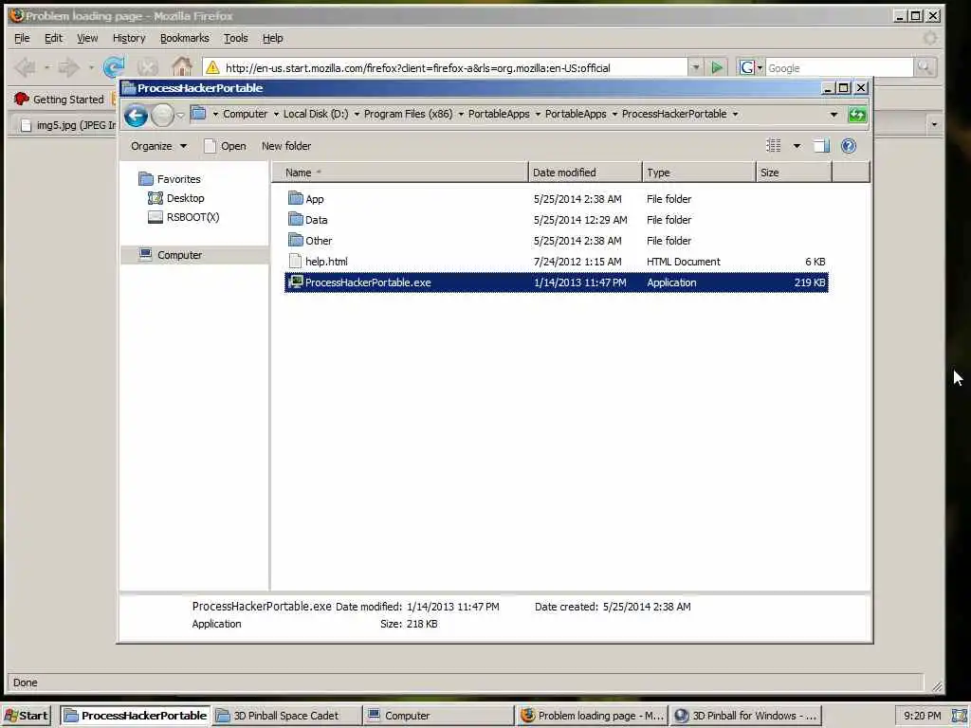Open Firefox Edit menu
Screen dimensions: 971x728
point(53,38)
